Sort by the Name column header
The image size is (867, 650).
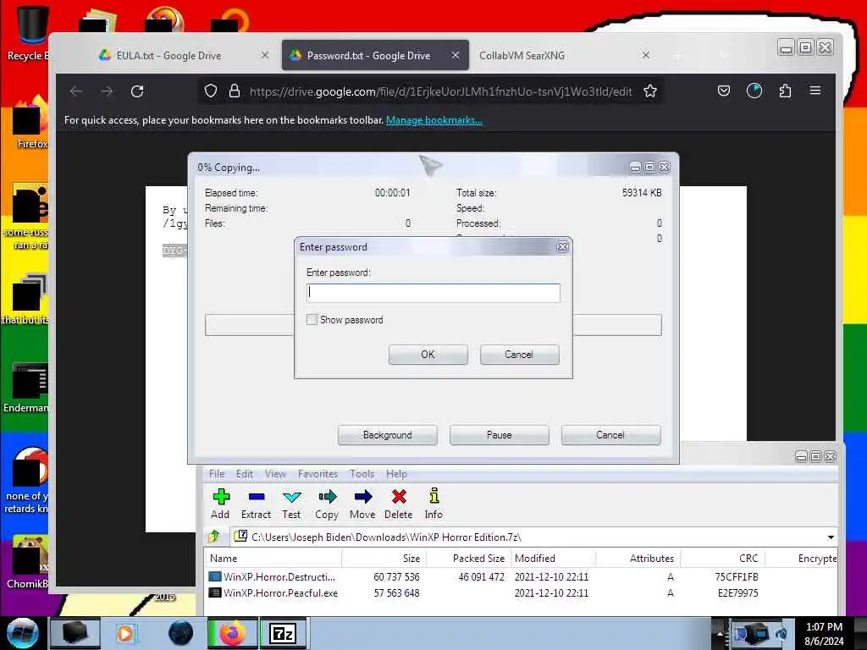tap(273, 559)
